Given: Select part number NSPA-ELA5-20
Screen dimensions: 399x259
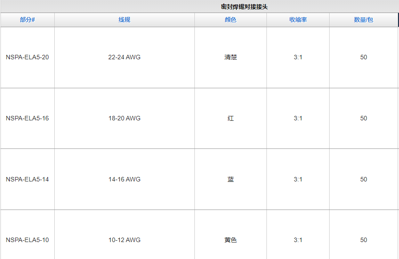Looking at the screenshot, I should 27,57.
